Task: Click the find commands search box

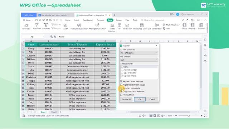Action: click(x=153, y=20)
